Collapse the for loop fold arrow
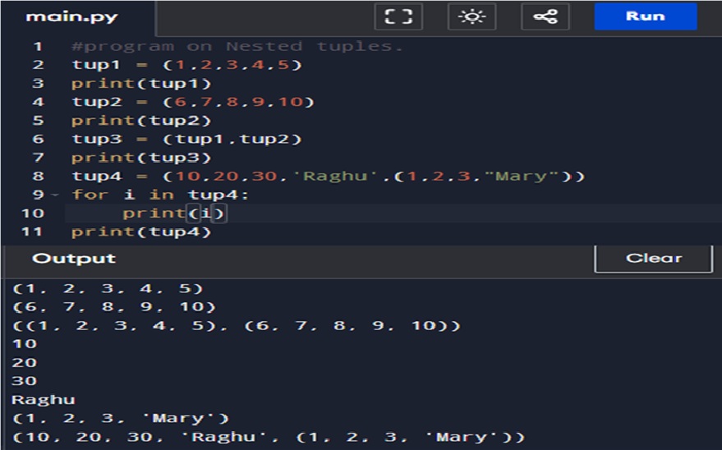Screen dimensions: 722x450 pyautogui.click(x=55, y=195)
